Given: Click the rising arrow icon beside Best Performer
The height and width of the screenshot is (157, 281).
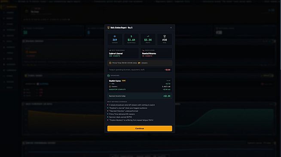Looking at the screenshot, I should tap(110, 51).
